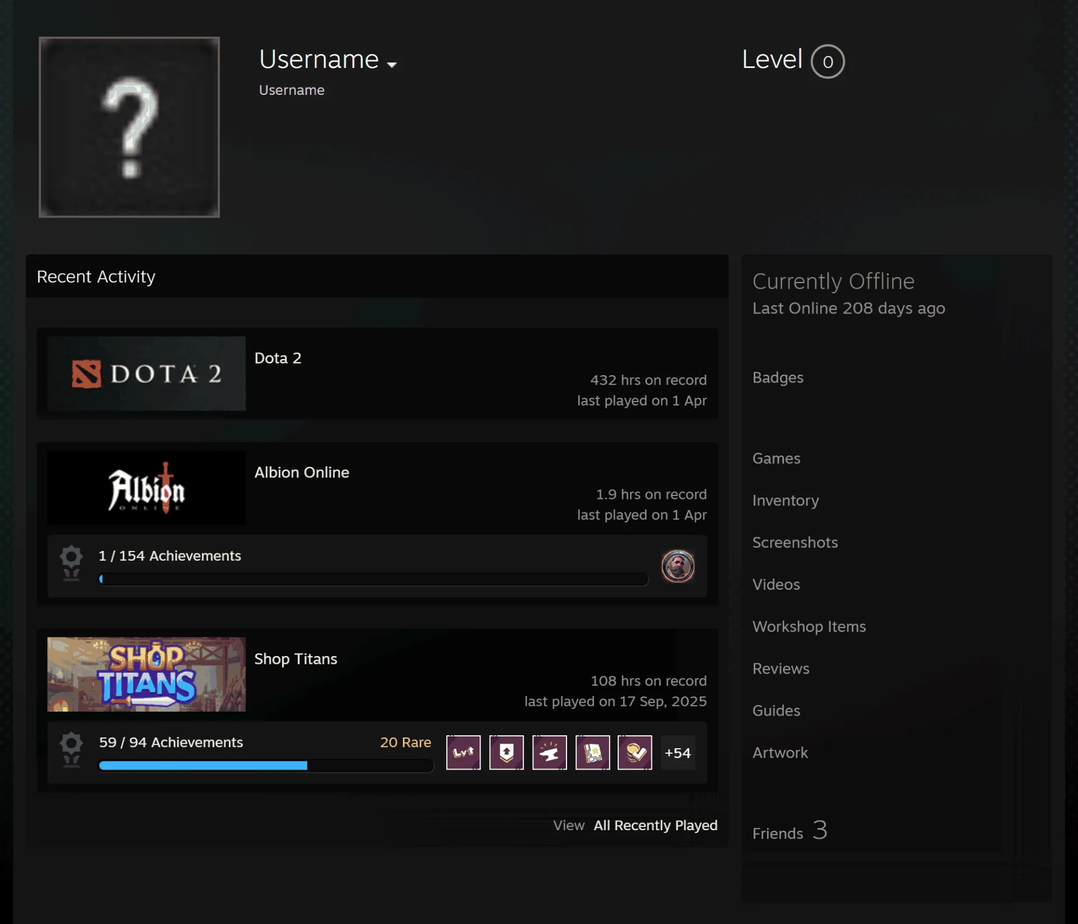Open the Artwork section
Screen dimensions: 1078x924
(780, 753)
